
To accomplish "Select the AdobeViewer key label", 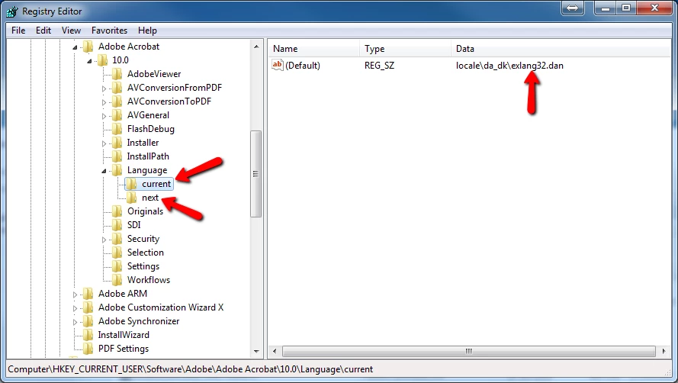I will pyautogui.click(x=154, y=74).
